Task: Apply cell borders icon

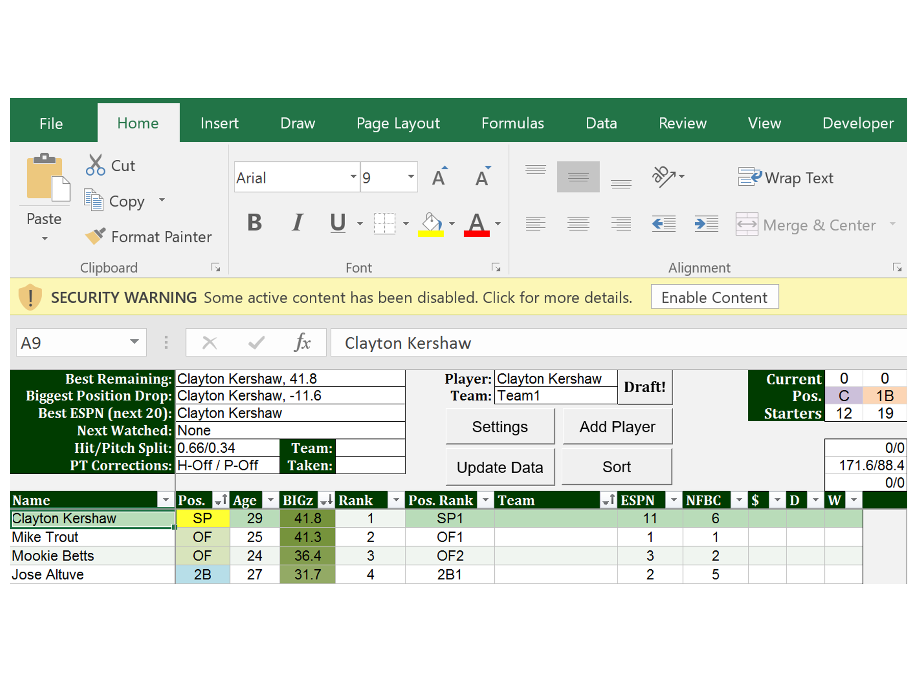Action: point(384,223)
